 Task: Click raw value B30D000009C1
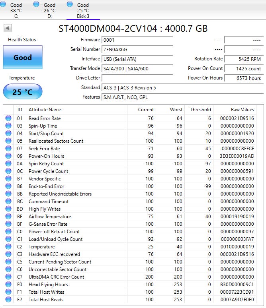237,285
